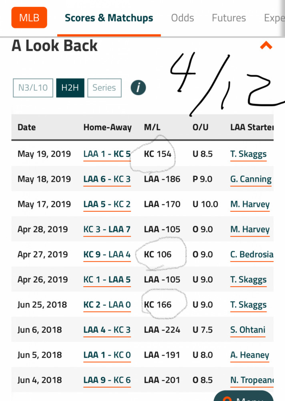Open the A. Heaney starter link
The width and height of the screenshot is (285, 401).
(x=249, y=355)
